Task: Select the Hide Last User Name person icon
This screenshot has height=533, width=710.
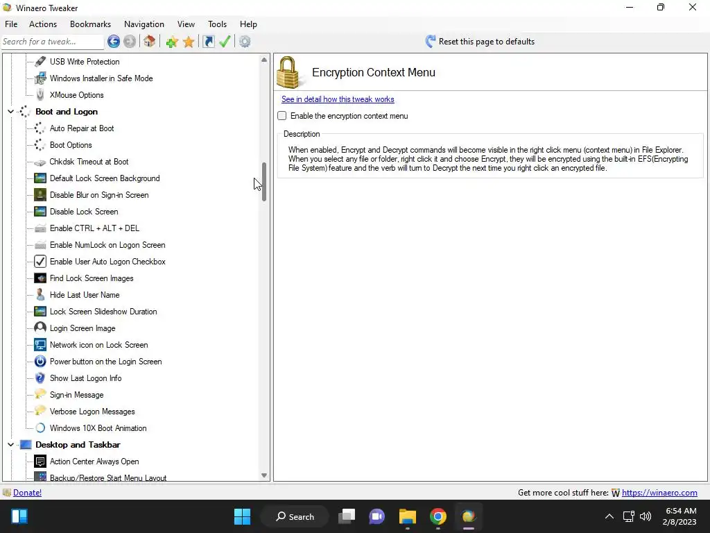Action: pyautogui.click(x=40, y=294)
